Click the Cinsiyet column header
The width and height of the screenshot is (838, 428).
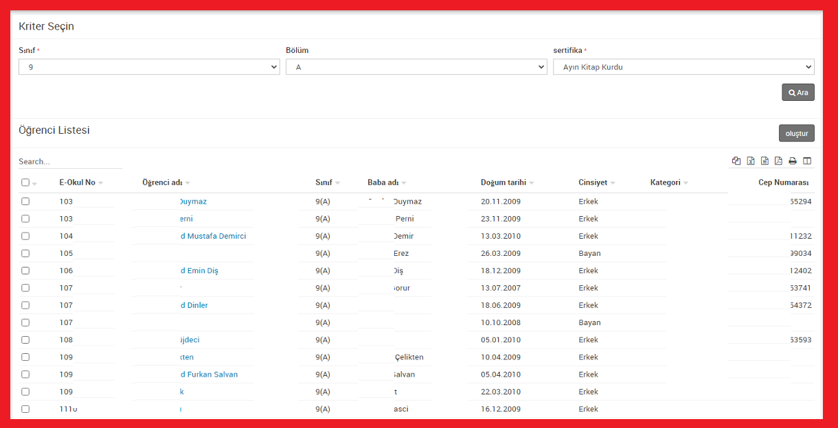click(x=593, y=182)
